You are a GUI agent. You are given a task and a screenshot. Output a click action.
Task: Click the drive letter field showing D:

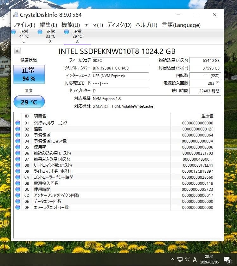click(120, 91)
